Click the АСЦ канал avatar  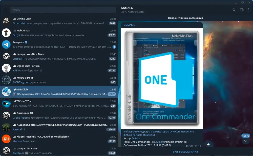click(6, 127)
